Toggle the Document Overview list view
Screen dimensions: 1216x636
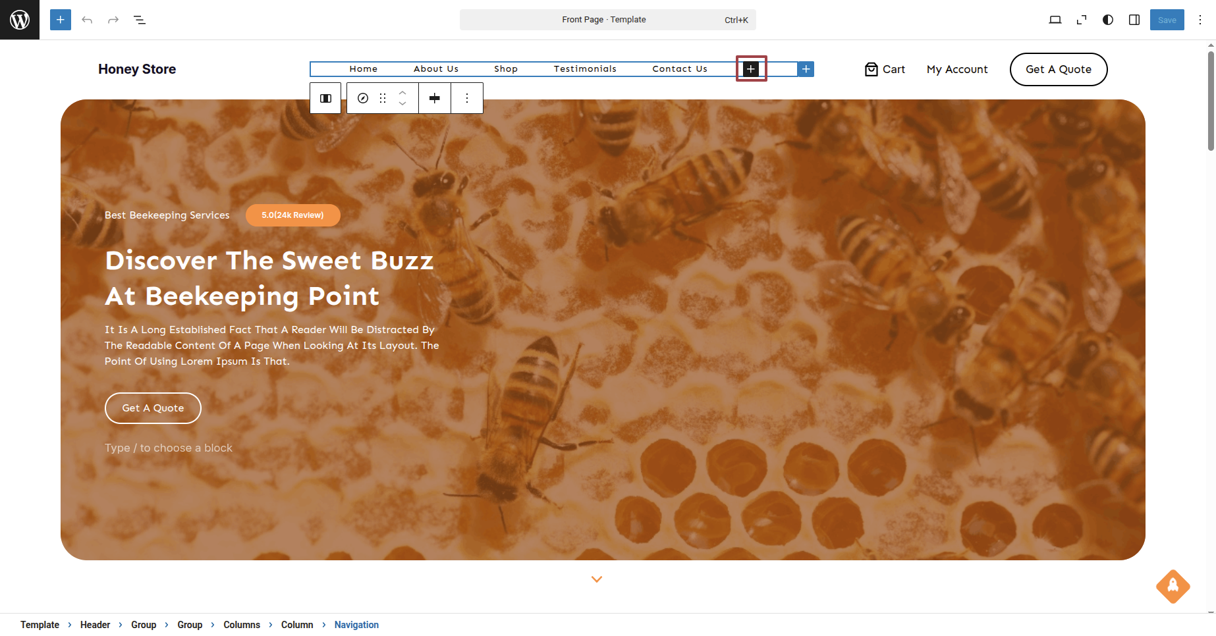point(140,20)
